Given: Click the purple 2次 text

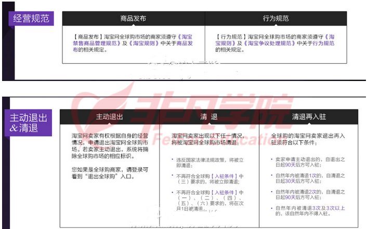Looking at the screenshot, I should pos(312,192).
